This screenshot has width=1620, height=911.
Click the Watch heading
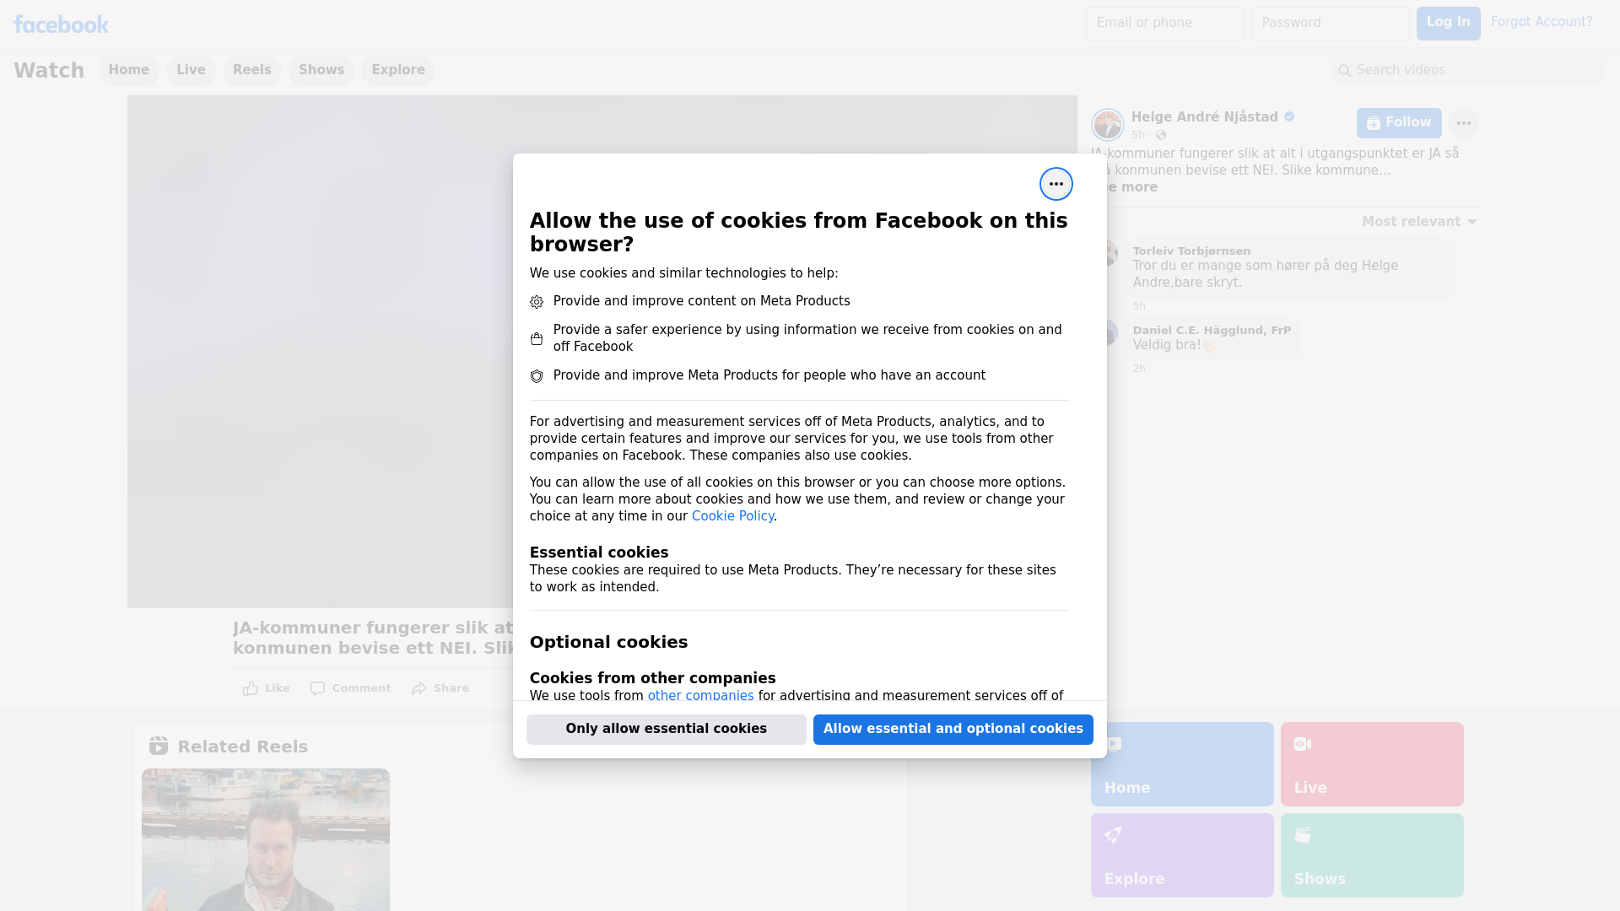tap(49, 70)
